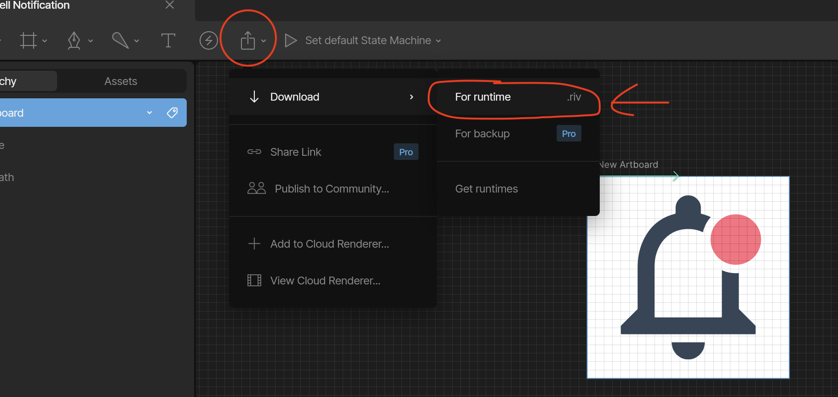838x397 pixels.
Task: Close the Bell Notification tab
Action: click(170, 5)
